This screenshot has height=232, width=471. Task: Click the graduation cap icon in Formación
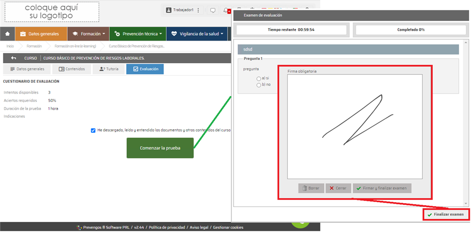(x=75, y=34)
